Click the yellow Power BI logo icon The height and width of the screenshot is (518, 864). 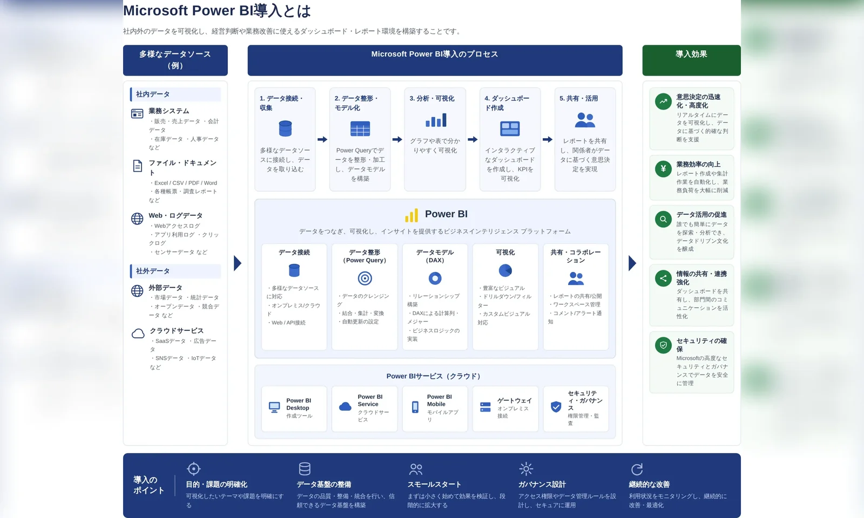pyautogui.click(x=411, y=215)
